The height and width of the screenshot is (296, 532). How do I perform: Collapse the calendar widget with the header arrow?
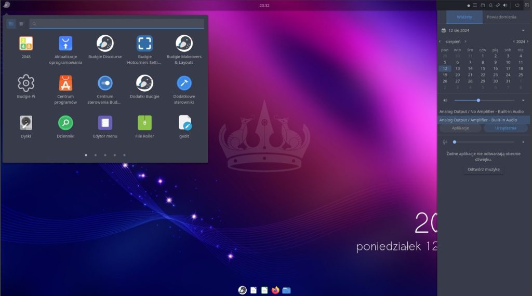pyautogui.click(x=523, y=31)
